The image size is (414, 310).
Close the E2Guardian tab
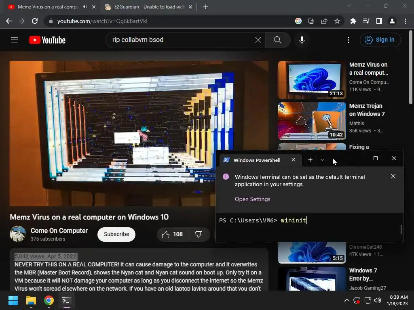coord(190,7)
